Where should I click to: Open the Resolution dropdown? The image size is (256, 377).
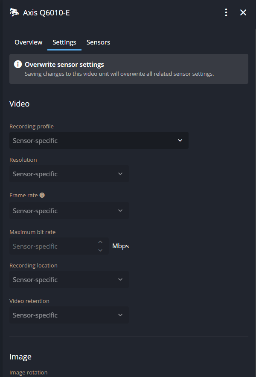tap(68, 174)
